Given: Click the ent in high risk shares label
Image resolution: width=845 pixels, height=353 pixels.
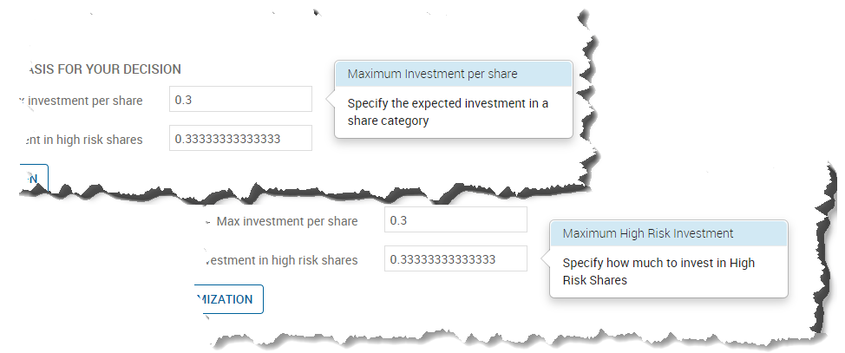Looking at the screenshot, I should (81, 140).
